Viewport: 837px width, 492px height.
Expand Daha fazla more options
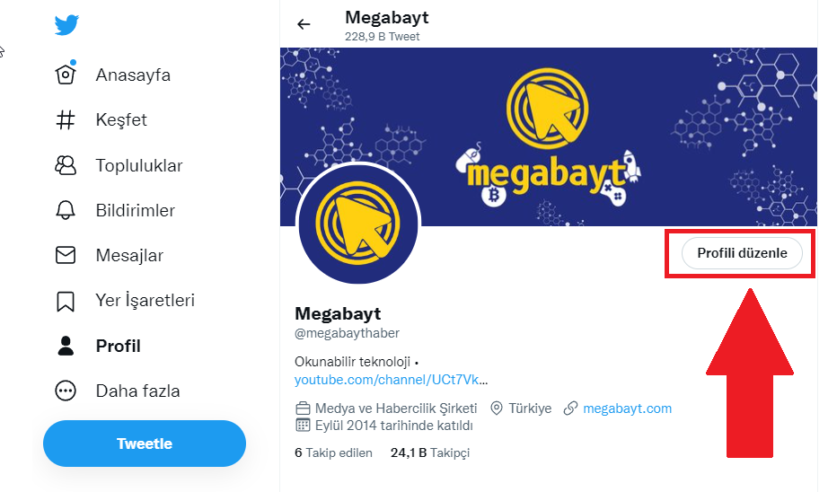(66, 391)
